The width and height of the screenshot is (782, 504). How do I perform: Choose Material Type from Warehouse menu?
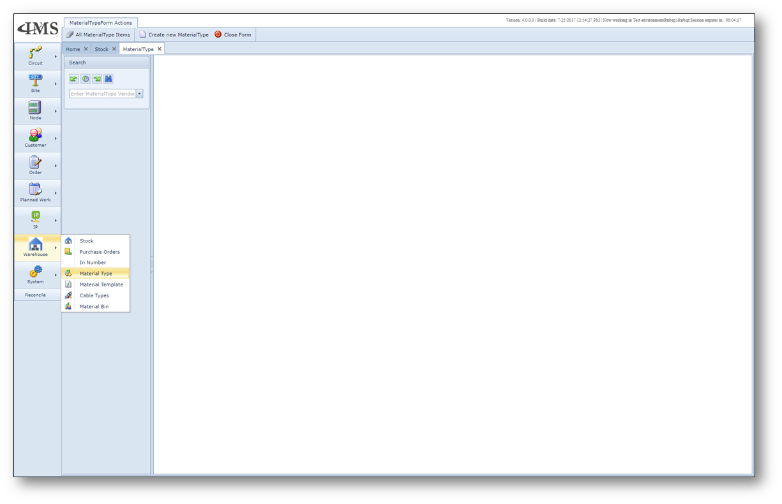pos(96,273)
